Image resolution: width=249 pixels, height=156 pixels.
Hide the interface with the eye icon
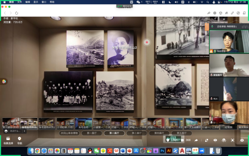click(x=242, y=140)
